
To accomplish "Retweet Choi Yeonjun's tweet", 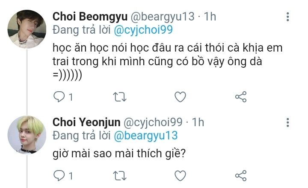I will click(x=119, y=175).
